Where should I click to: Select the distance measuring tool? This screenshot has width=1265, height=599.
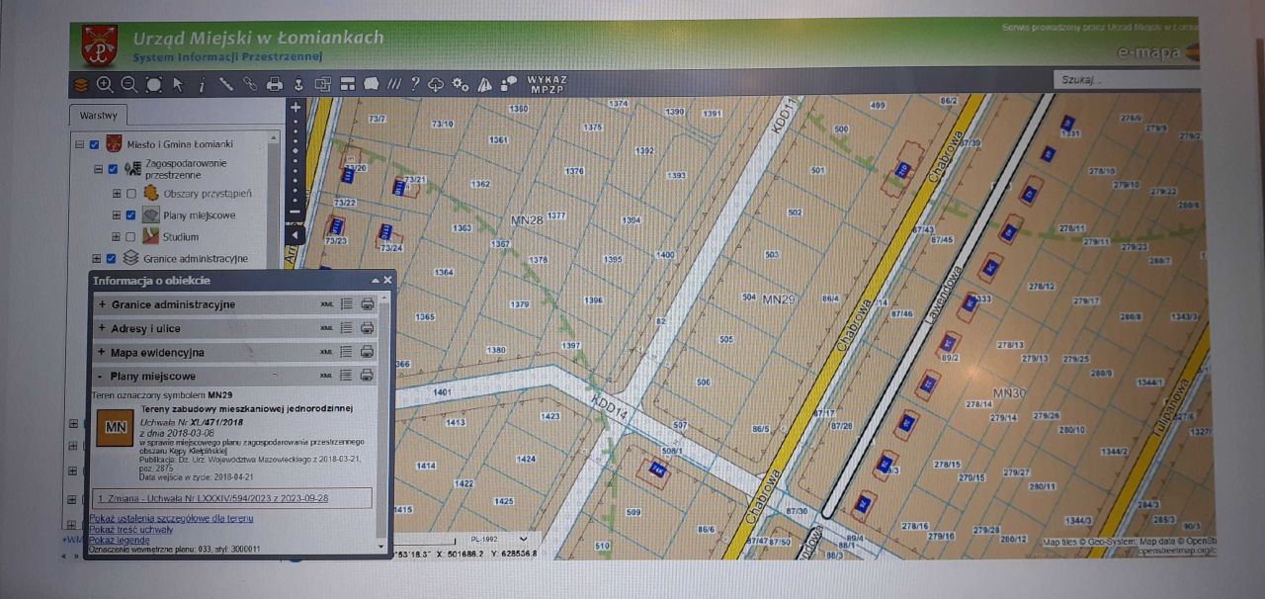click(x=226, y=85)
